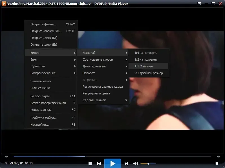Adjust the volume slider

coord(148,163)
